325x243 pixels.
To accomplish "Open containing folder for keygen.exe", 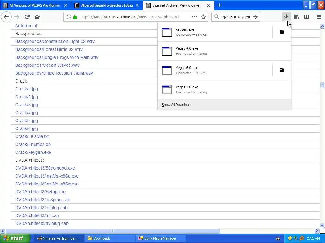I will click(282, 32).
